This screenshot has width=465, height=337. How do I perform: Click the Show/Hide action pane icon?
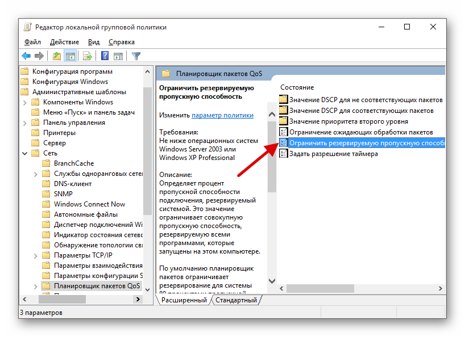coord(118,56)
